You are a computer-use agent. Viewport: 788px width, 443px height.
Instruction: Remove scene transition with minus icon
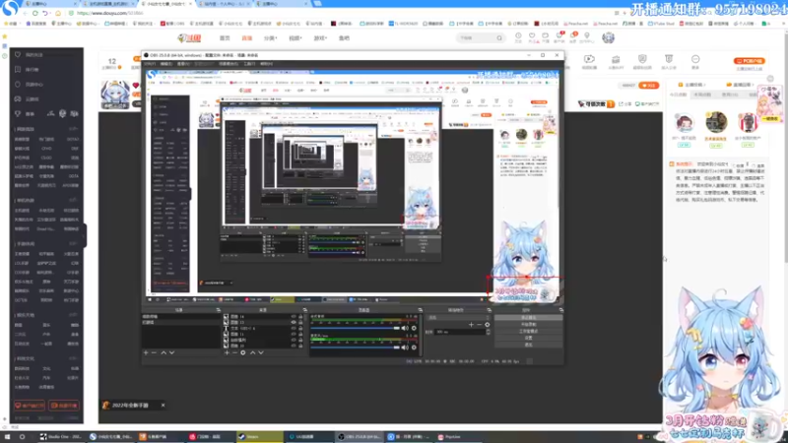pyautogui.click(x=479, y=325)
